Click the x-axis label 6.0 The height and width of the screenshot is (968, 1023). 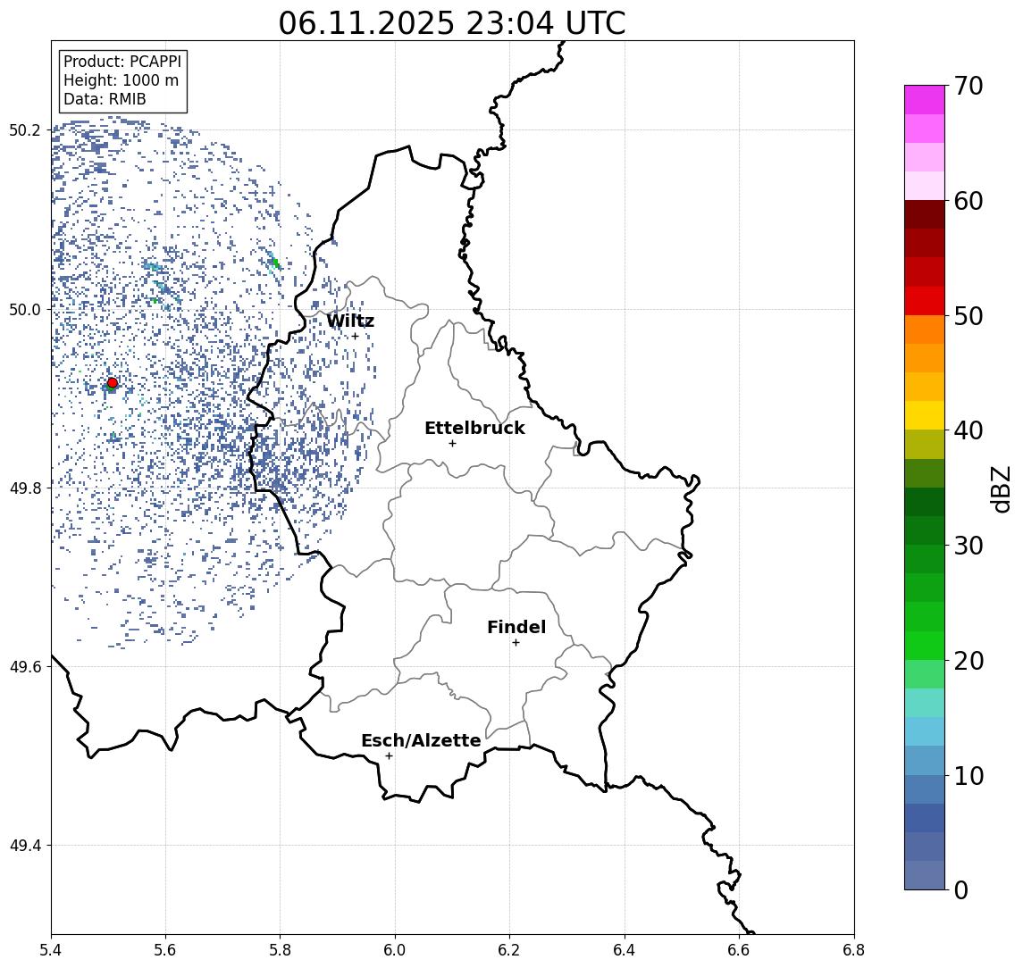point(395,950)
